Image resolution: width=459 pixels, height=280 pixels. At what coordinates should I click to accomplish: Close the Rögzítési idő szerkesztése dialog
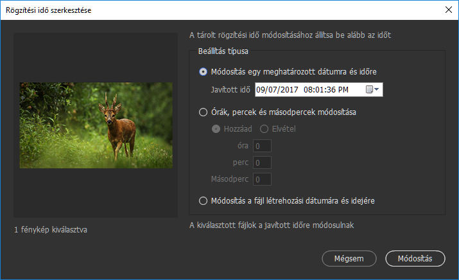(447, 9)
